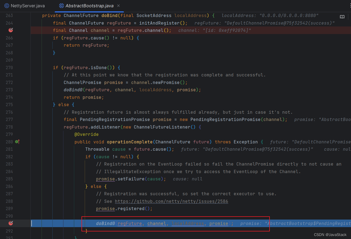This screenshot has height=239, width=351.
Task: Toggle the breakpoint on the highlighted doBind0 line
Action: [x=11, y=223]
